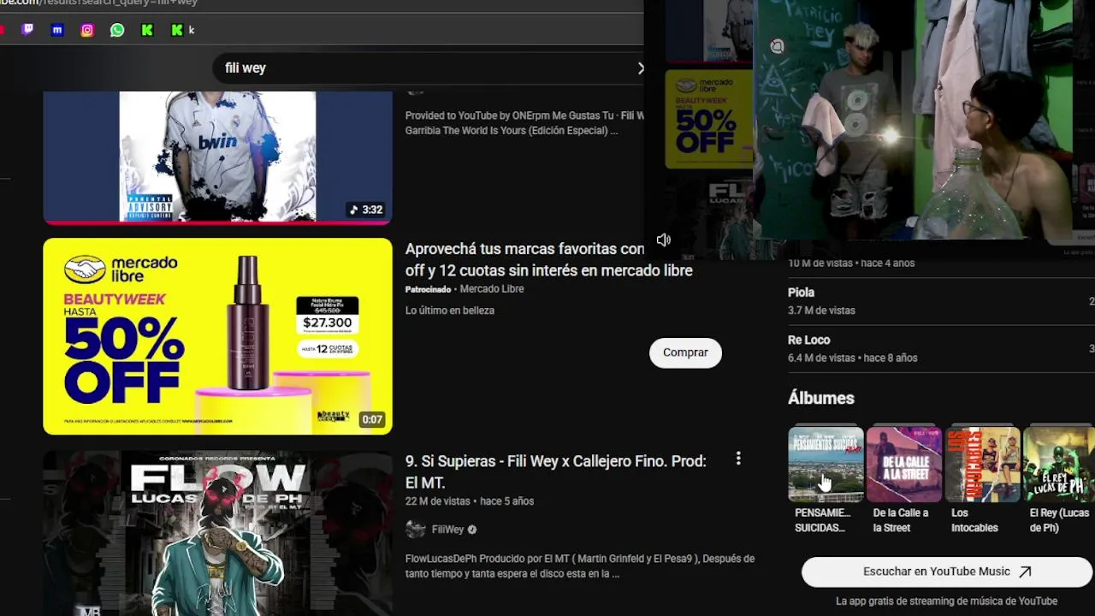This screenshot has width=1095, height=616.
Task: Click the arrow icon in YouTube Music button
Action: (1025, 572)
